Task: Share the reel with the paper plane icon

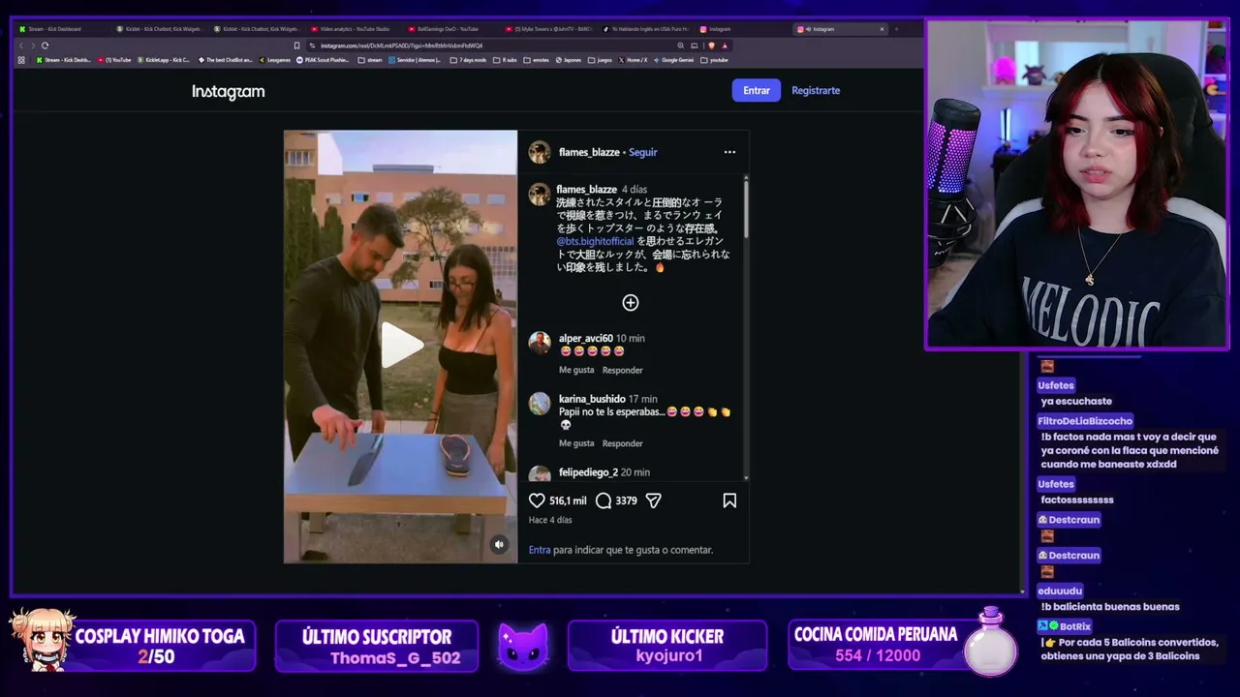Action: coord(654,500)
